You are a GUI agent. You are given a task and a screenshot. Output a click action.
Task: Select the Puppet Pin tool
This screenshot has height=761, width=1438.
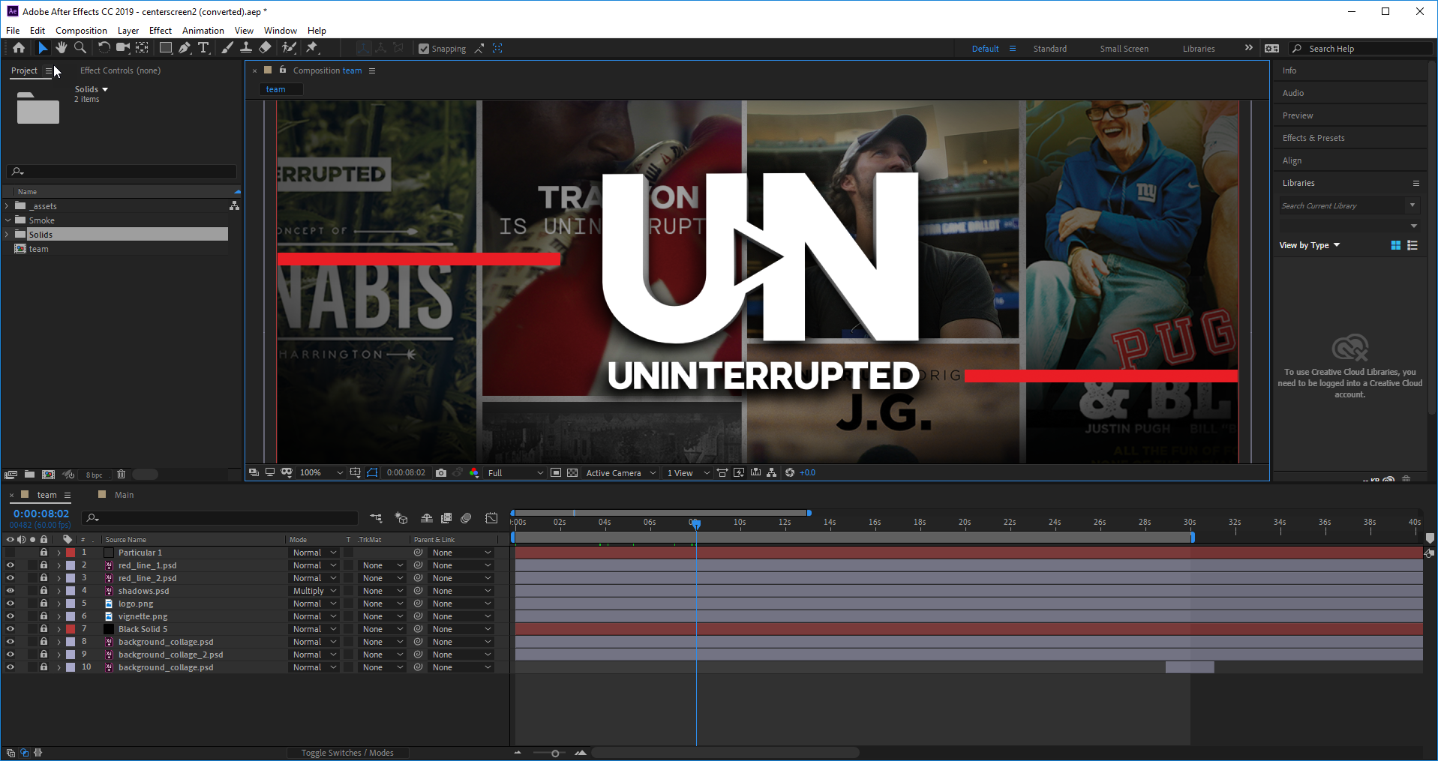point(313,47)
